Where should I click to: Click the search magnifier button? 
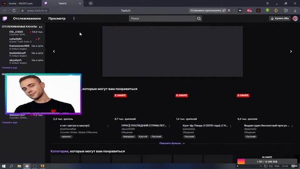tap(199, 18)
